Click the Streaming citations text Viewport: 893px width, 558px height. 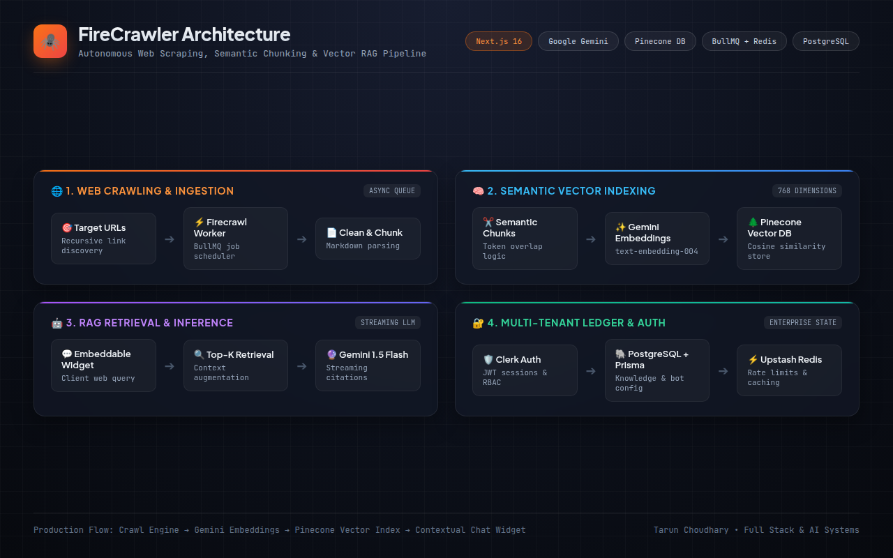click(347, 372)
